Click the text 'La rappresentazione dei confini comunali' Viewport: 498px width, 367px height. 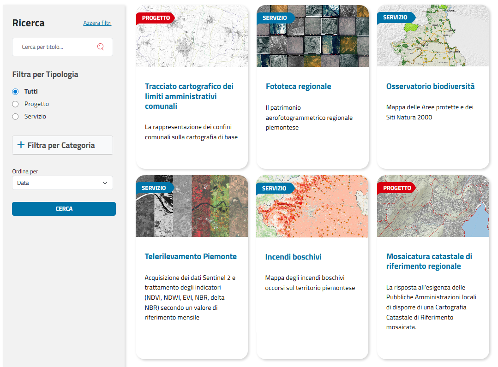tap(191, 132)
